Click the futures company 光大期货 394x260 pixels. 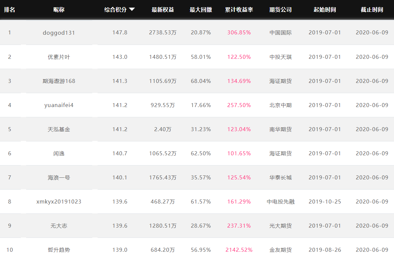pyautogui.click(x=281, y=226)
